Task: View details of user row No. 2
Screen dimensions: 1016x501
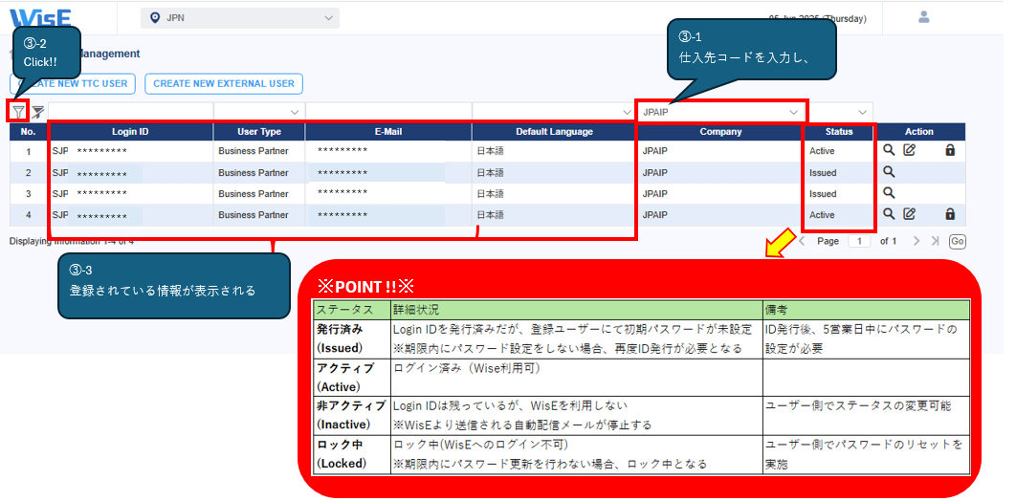Action: coord(889,172)
